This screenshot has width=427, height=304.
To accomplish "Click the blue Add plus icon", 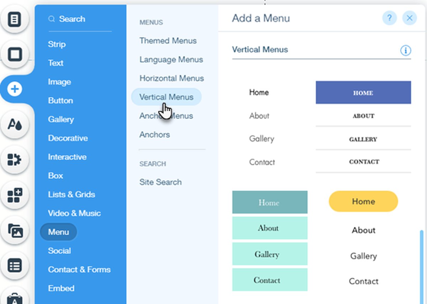I will click(15, 89).
